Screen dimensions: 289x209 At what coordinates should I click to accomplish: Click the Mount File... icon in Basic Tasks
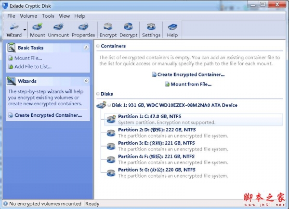(x=11, y=58)
